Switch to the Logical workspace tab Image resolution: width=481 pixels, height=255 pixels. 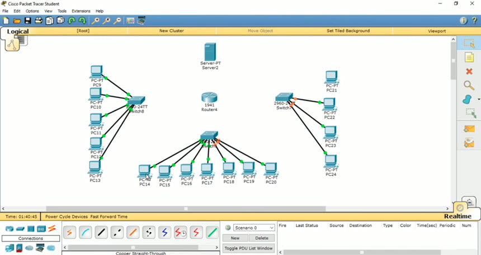point(17,31)
